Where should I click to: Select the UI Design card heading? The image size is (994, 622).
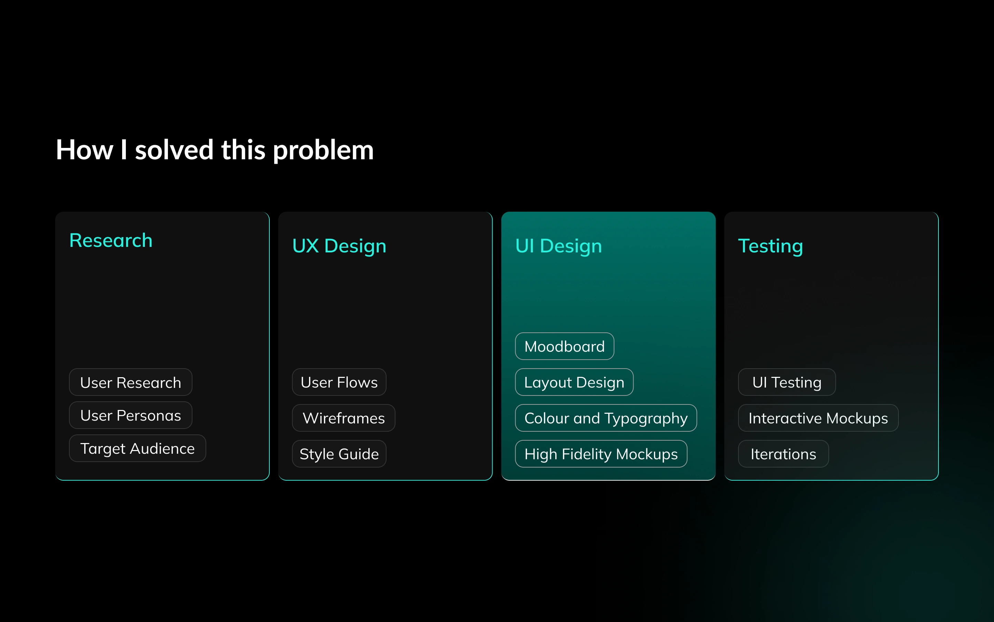point(558,246)
